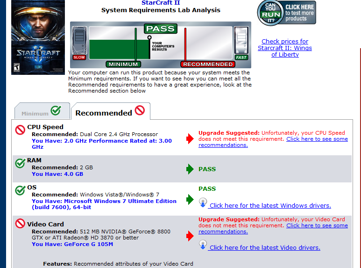Click the OS row PASS text
Screen dimensions: 361x268
point(207,188)
